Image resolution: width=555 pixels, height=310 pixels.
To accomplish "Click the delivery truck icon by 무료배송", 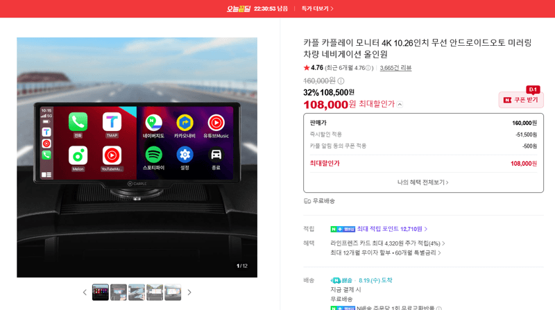I will [307, 201].
